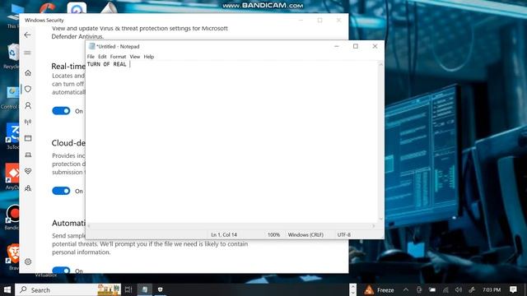Open Action Center notifications icon
This screenshot has height=296, width=527.
coord(513,289)
